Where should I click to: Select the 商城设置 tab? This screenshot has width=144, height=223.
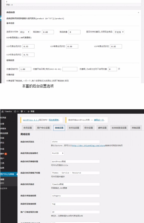point(59,128)
